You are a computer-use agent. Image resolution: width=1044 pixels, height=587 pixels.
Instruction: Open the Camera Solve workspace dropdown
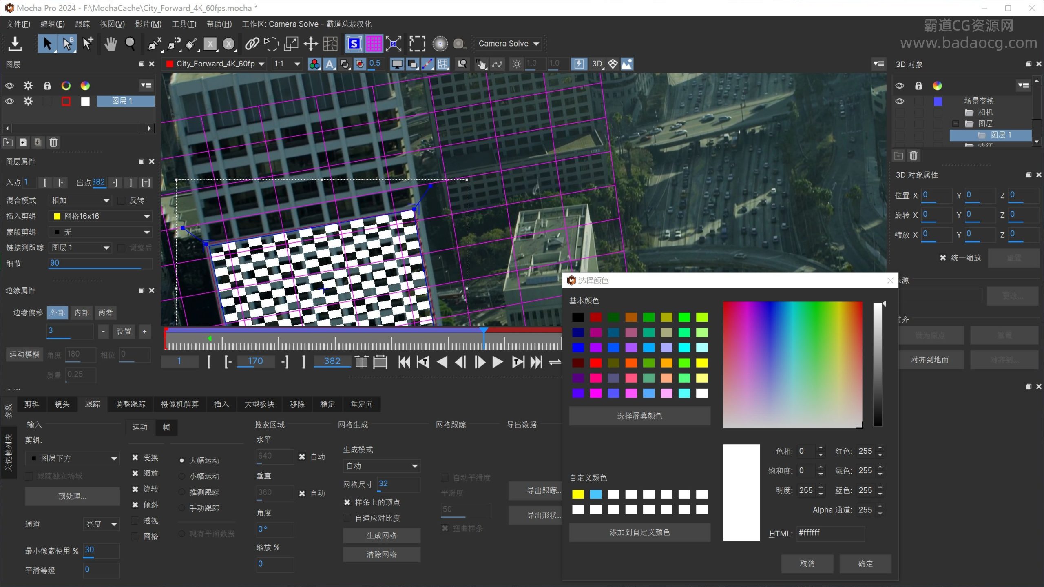(x=509, y=43)
